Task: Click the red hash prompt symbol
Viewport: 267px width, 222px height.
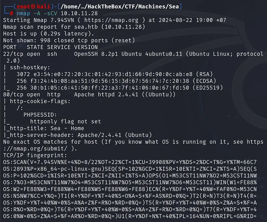Action: [12, 13]
